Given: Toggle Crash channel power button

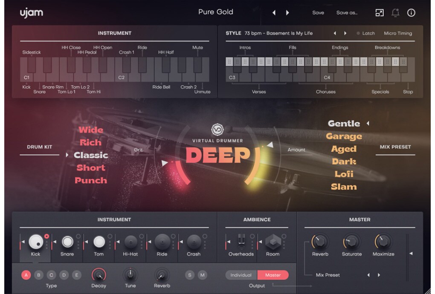Looking at the screenshot, I should [x=205, y=236].
